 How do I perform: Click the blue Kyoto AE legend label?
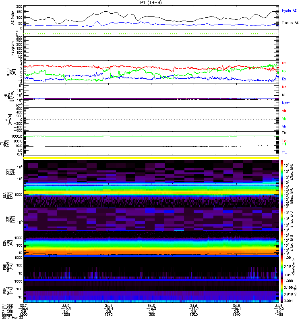click(x=289, y=10)
